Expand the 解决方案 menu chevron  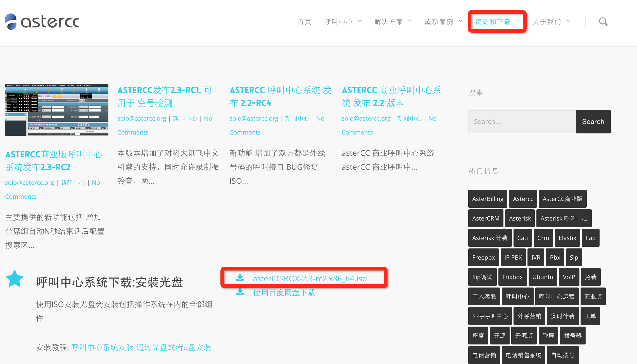(x=410, y=21)
